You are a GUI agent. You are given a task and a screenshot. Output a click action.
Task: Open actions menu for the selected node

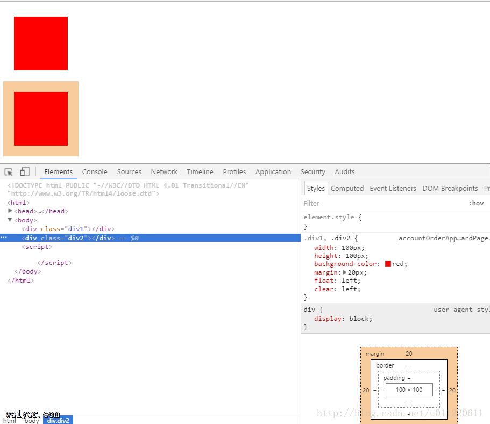pos(4,238)
